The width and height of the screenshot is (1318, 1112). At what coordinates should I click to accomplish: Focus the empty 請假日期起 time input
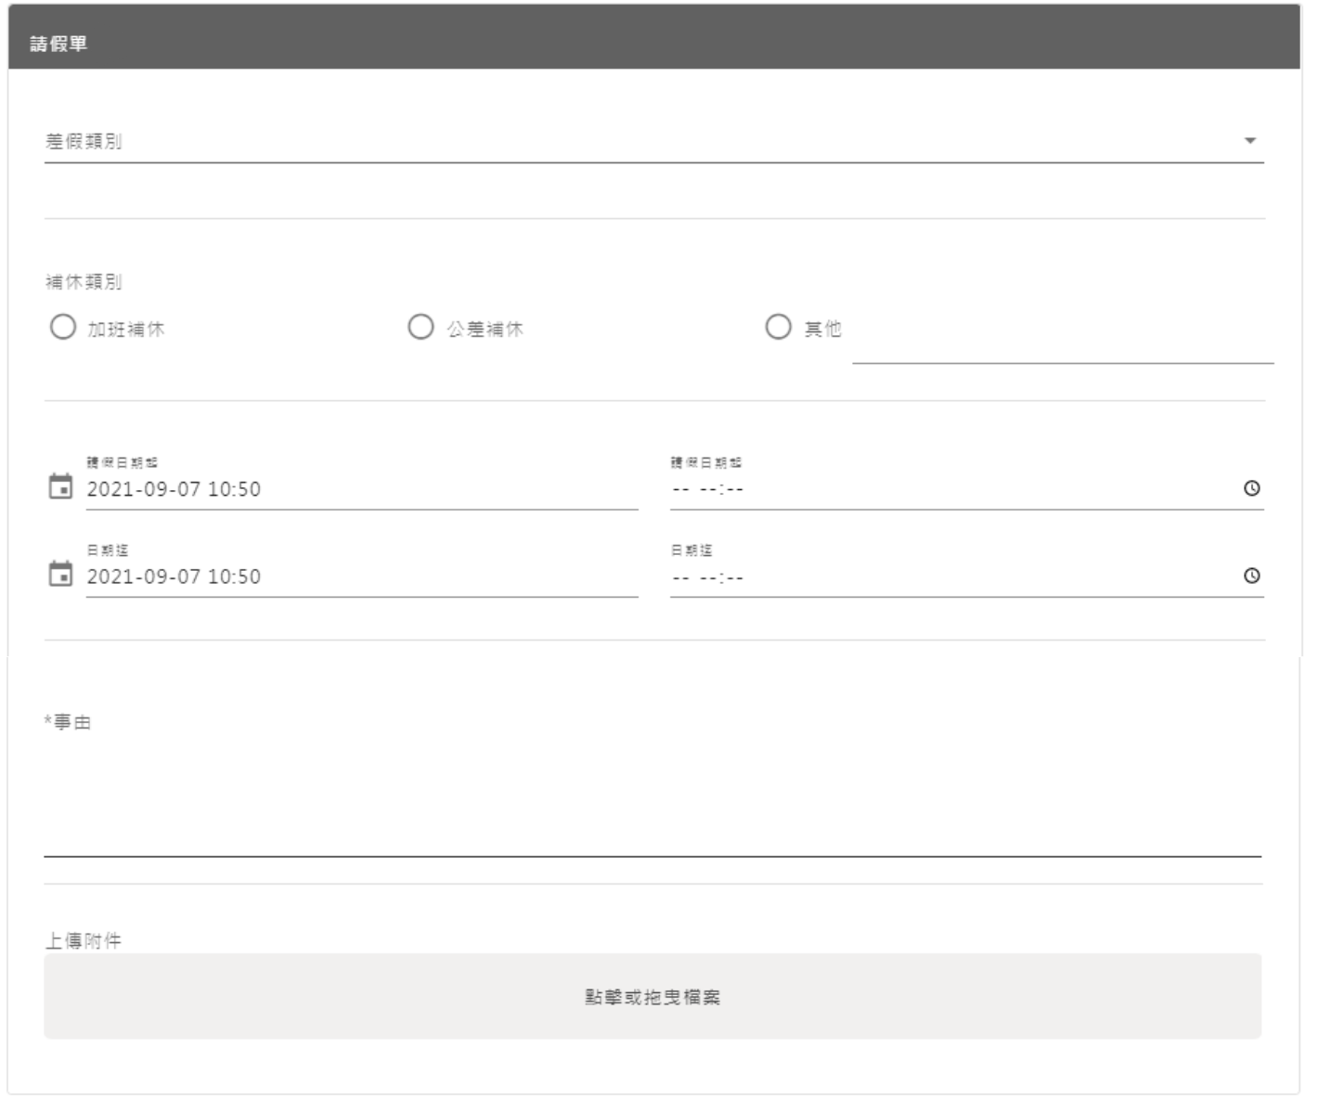[947, 489]
